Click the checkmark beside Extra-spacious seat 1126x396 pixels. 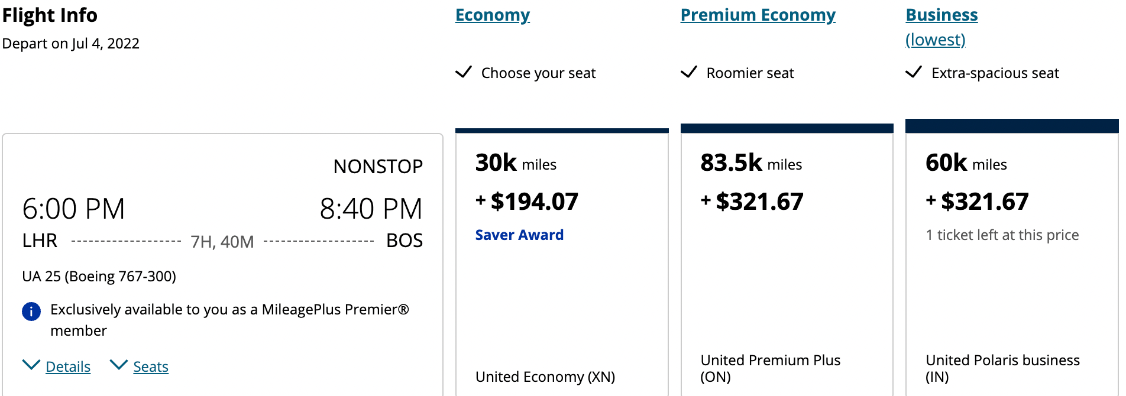click(914, 72)
